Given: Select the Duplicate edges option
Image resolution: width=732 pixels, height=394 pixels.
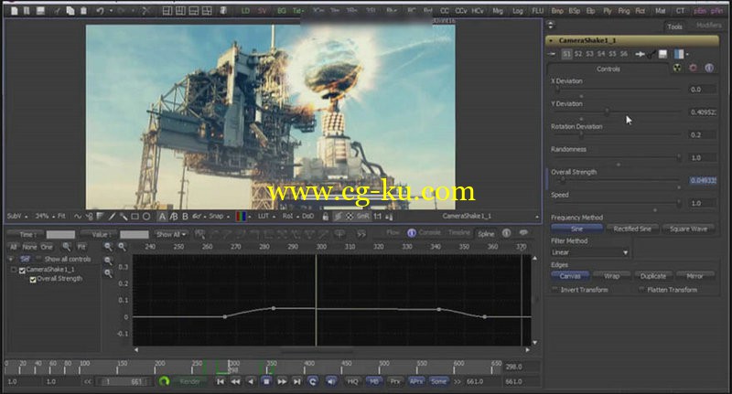Looking at the screenshot, I should 653,276.
